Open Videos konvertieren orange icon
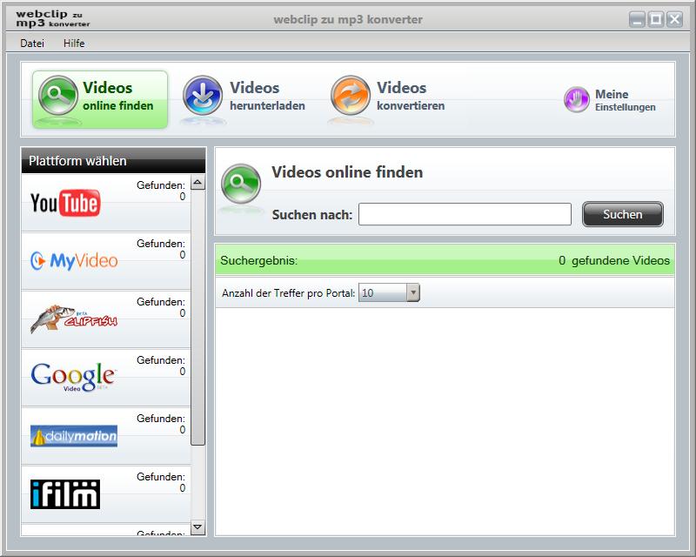The height and width of the screenshot is (557, 696). point(350,96)
